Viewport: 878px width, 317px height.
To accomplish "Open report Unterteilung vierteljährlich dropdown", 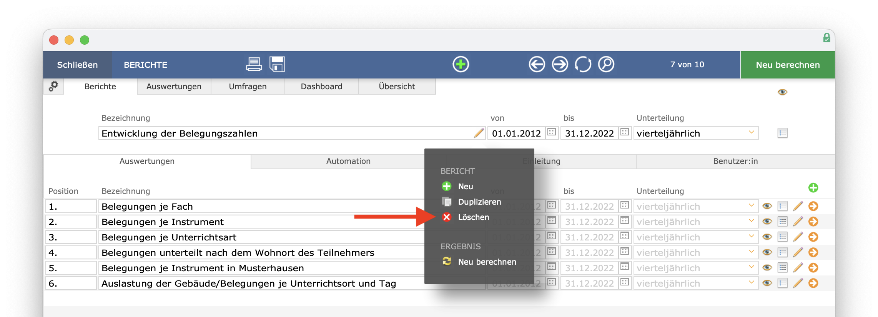I will [696, 133].
